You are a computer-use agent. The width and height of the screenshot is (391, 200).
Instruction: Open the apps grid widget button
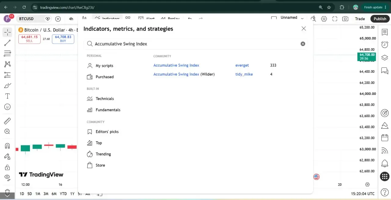385,176
